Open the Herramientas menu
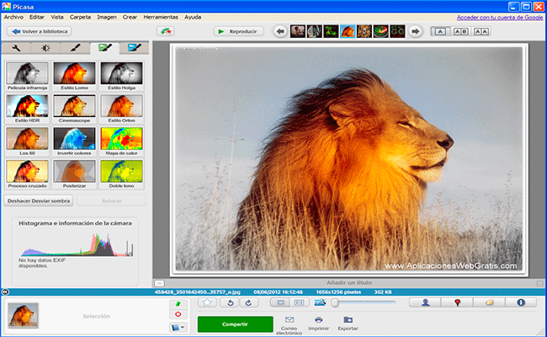Image resolution: width=547 pixels, height=337 pixels. point(161,17)
